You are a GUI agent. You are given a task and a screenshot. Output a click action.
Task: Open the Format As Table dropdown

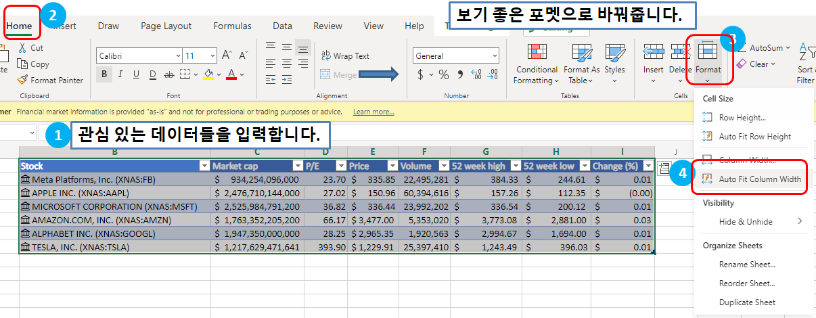pyautogui.click(x=582, y=65)
